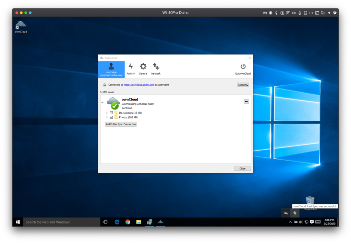Open Task View on the taskbar
The height and width of the screenshot is (243, 351).
click(106, 222)
